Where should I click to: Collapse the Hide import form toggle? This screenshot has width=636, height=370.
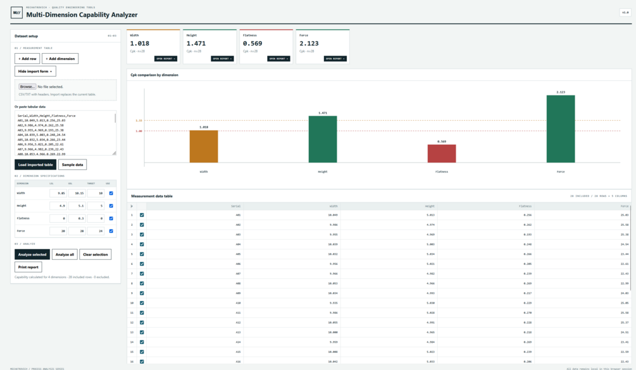[35, 71]
